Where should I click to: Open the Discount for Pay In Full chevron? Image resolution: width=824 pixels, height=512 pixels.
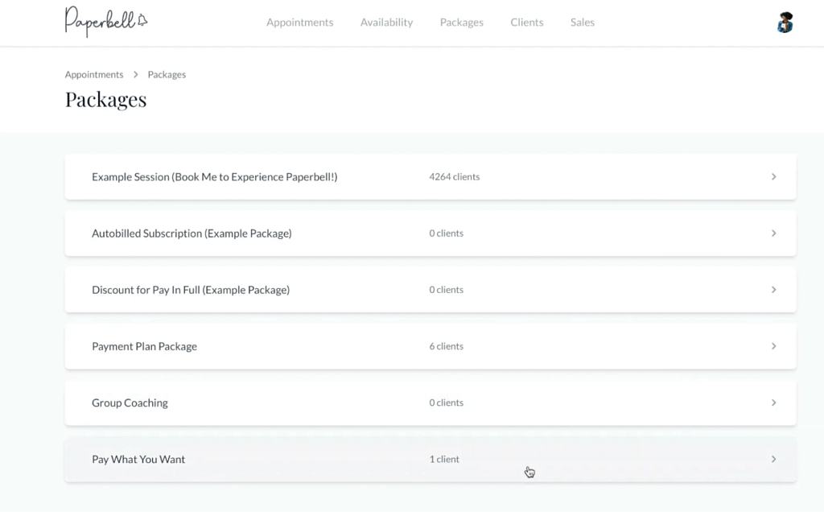pos(773,290)
